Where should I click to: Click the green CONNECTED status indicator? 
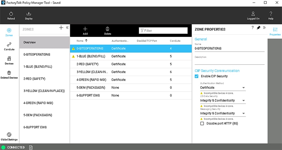point(3,147)
